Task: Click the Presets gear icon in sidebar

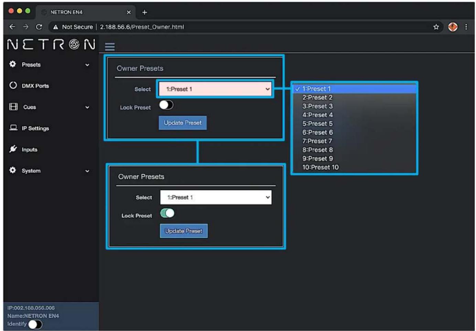Action: coord(13,64)
